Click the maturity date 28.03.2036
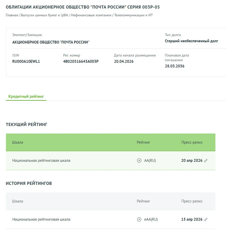The width and height of the screenshot is (226, 230). pos(175,66)
